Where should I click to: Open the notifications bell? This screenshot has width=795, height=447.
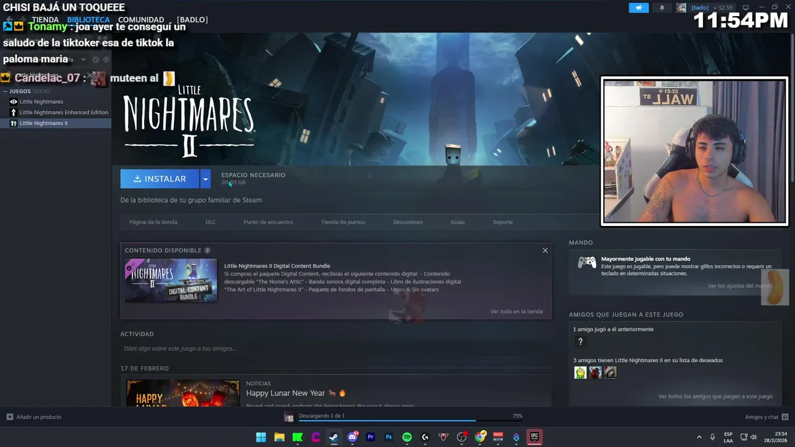click(x=661, y=7)
